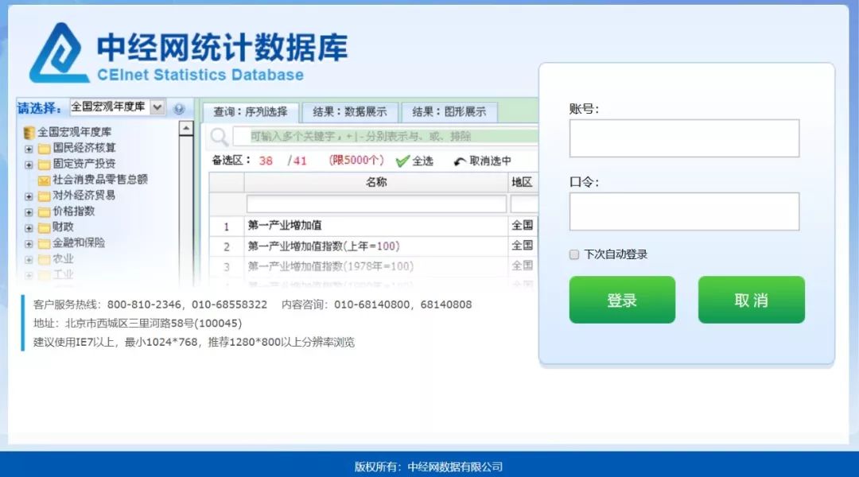Select 社会消费品零售总额 tree label
The height and width of the screenshot is (477, 859).
pyautogui.click(x=99, y=180)
